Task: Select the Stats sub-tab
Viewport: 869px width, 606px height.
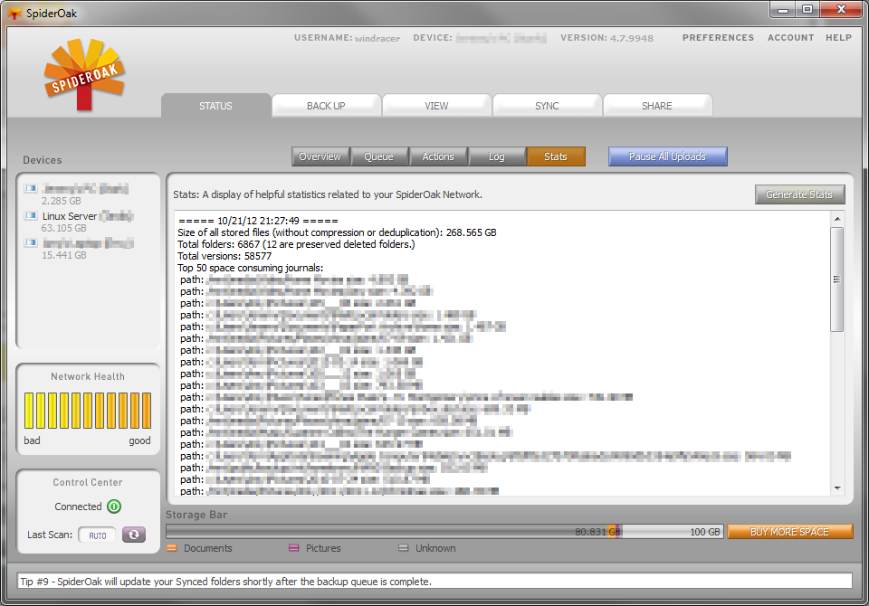Action: (x=556, y=156)
